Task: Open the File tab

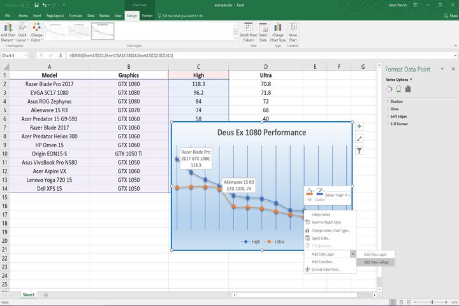Action: pyautogui.click(x=8, y=16)
